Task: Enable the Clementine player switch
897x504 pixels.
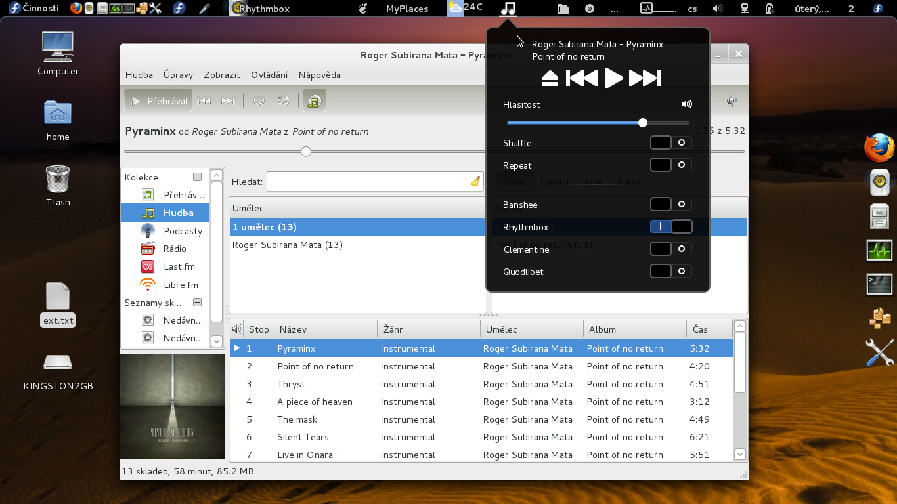Action: point(670,249)
